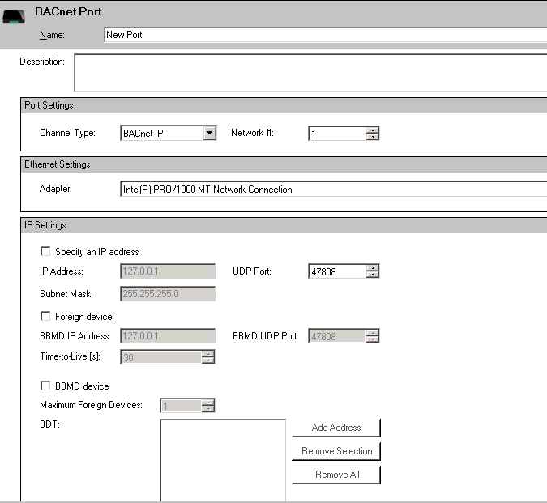Click the Add Address button

point(335,428)
